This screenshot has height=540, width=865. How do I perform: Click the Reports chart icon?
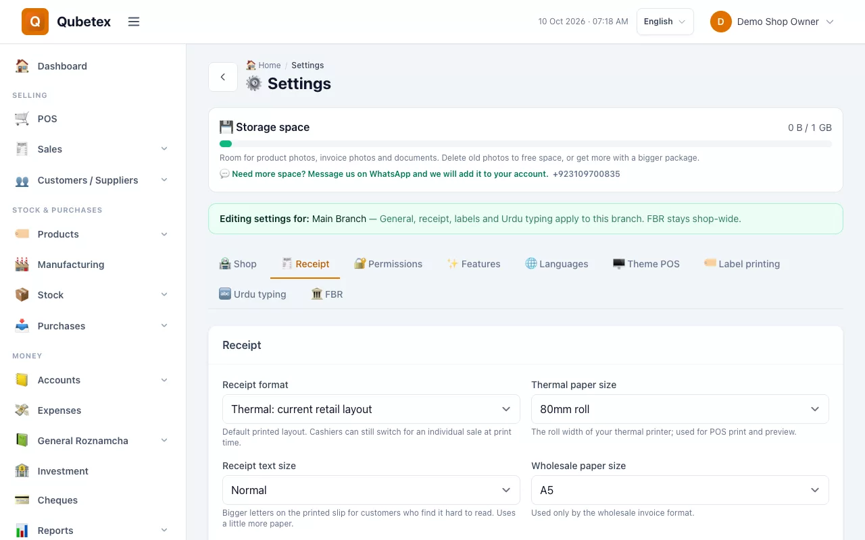pyautogui.click(x=22, y=531)
